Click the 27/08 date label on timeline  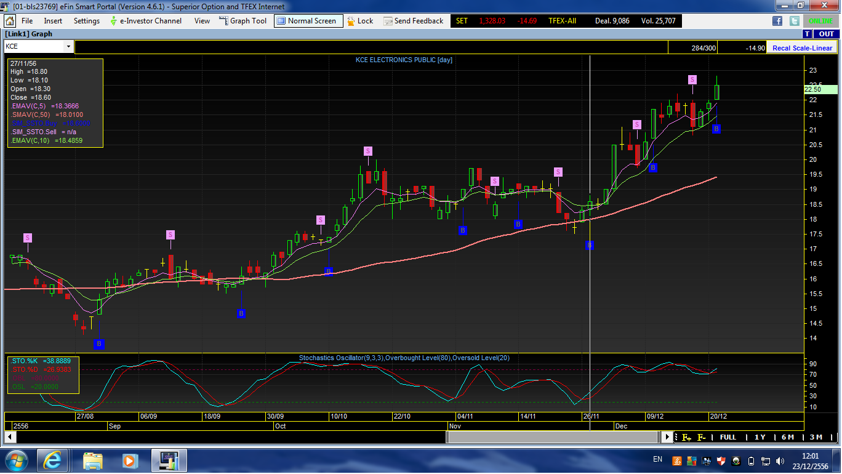coord(84,416)
